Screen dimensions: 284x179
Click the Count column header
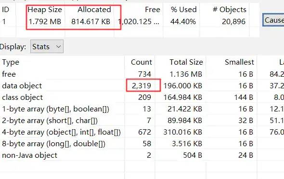(142, 62)
